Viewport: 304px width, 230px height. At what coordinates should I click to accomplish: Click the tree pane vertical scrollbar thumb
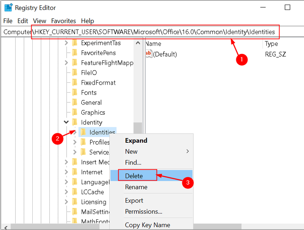(138, 128)
